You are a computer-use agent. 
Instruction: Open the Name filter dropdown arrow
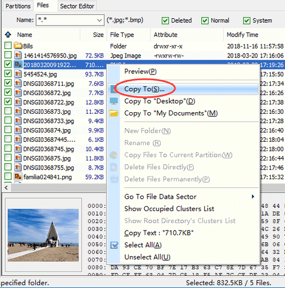(99, 20)
